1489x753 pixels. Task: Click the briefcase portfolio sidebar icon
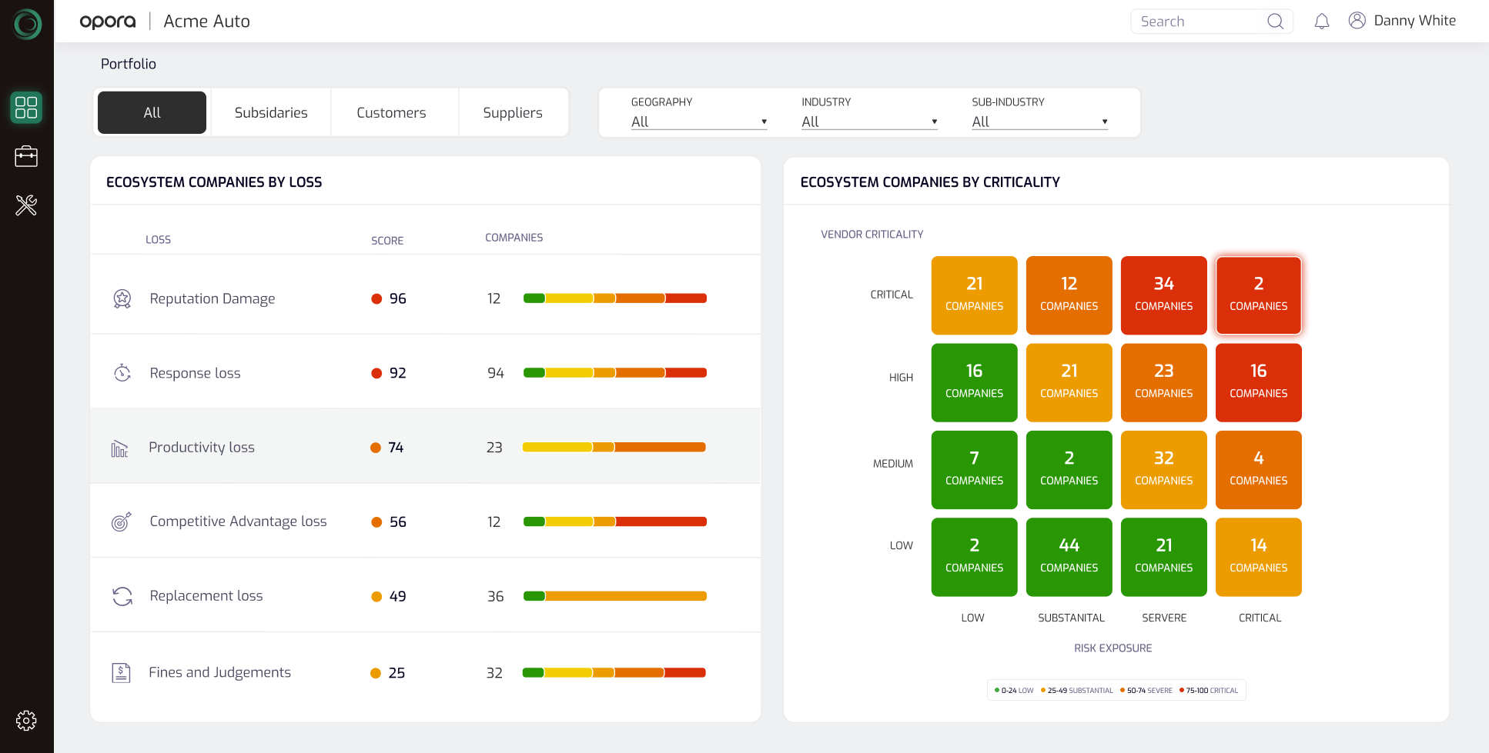(26, 156)
